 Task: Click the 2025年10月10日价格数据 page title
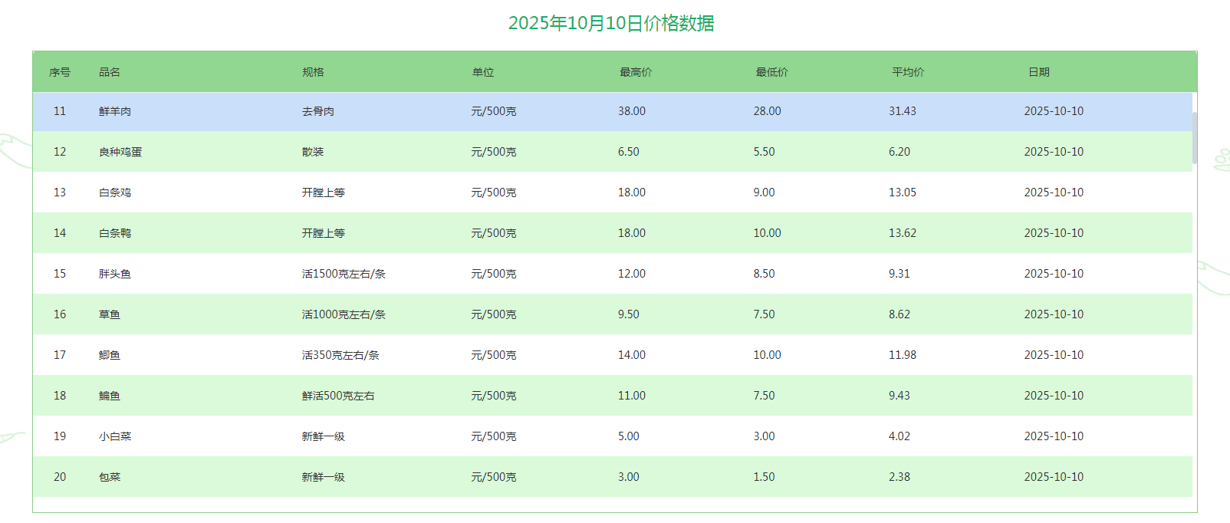tap(611, 23)
